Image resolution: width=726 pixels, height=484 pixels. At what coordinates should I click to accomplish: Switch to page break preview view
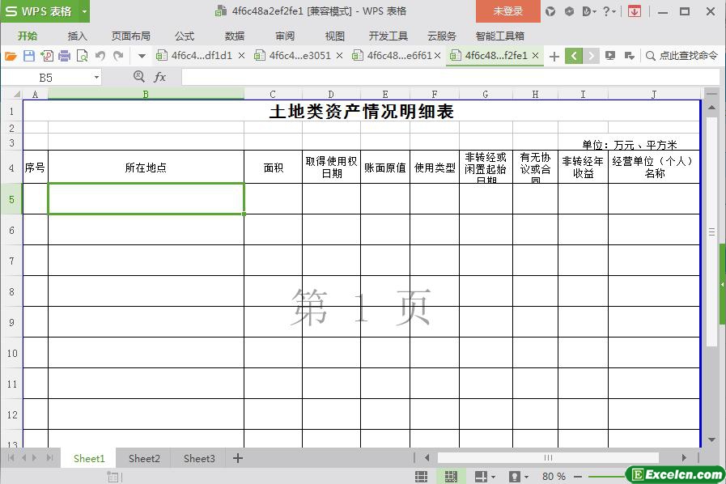pos(451,477)
